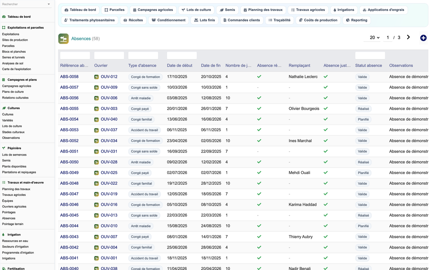Click worker icon next to OUV-025
Image resolution: width=436 pixels, height=270 pixels.
[x=96, y=173]
